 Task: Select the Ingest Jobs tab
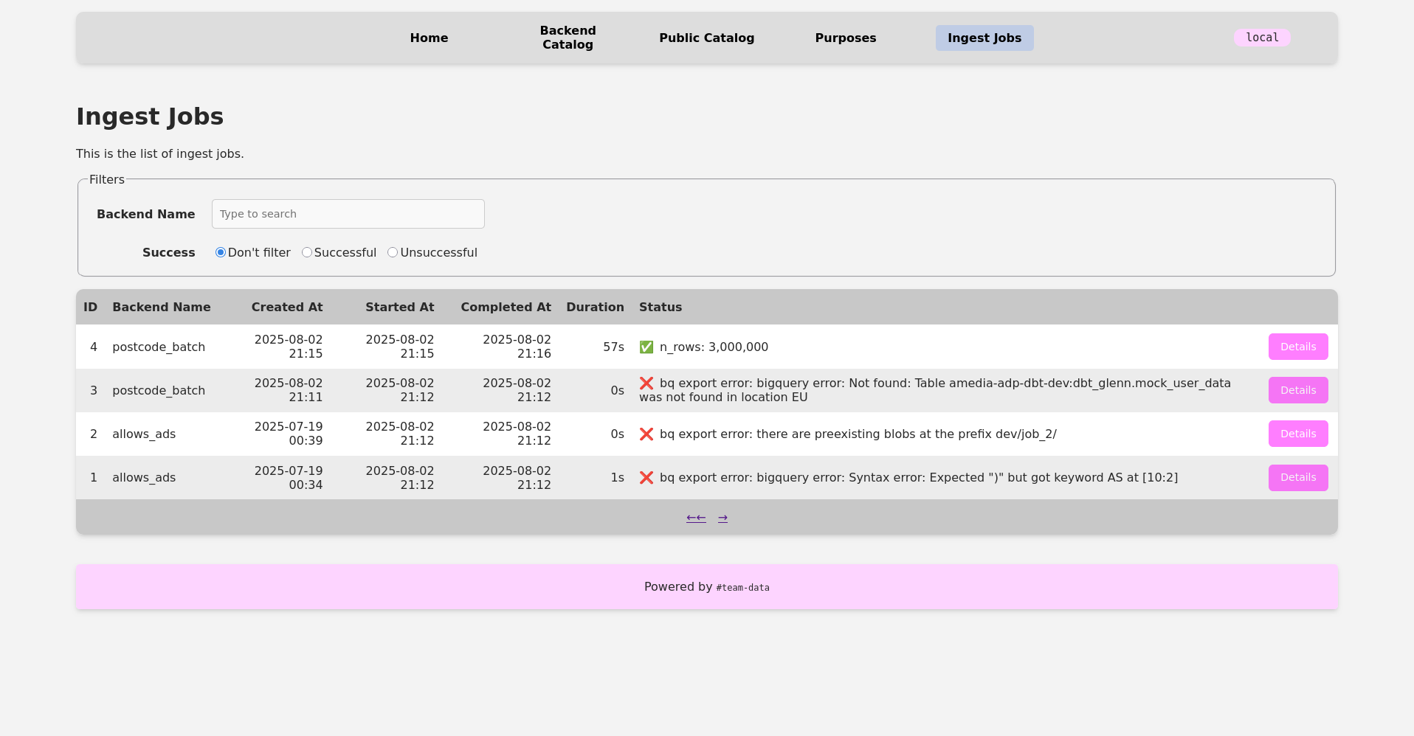click(984, 38)
